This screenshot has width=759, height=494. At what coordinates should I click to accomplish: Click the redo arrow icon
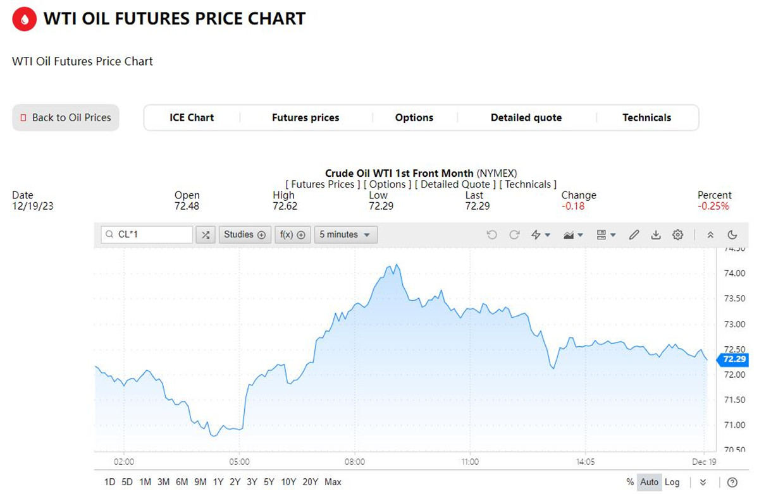click(514, 235)
